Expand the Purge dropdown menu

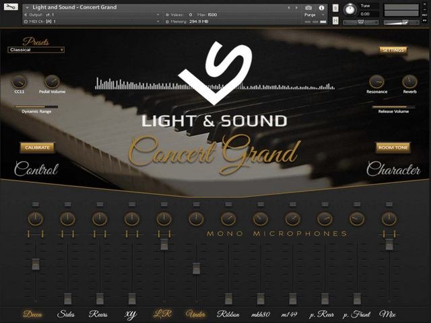point(313,14)
